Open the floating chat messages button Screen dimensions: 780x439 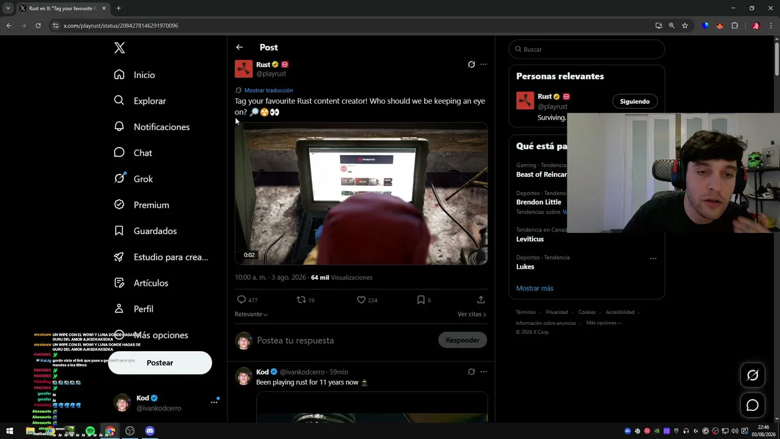pos(753,405)
